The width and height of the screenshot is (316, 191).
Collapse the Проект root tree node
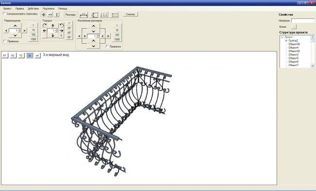point(282,37)
